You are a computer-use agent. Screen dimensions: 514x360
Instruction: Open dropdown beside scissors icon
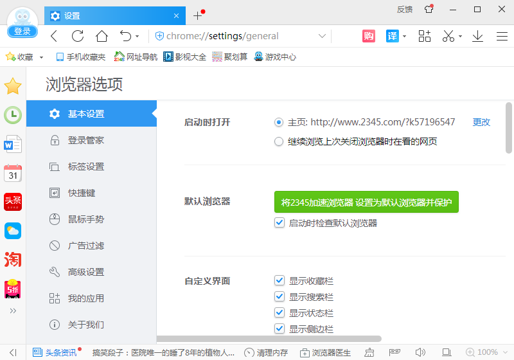pos(460,37)
